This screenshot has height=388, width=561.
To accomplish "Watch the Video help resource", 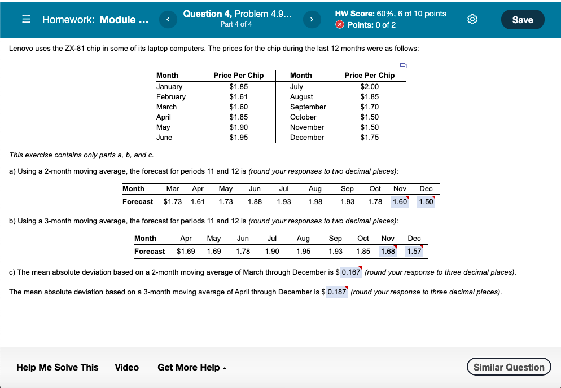I will tap(126, 367).
